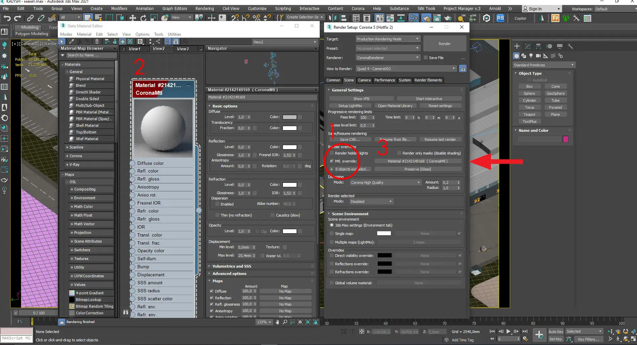Switch to the View3 tab in Slate editor
Image resolution: width=637 pixels, height=345 pixels.
(183, 49)
